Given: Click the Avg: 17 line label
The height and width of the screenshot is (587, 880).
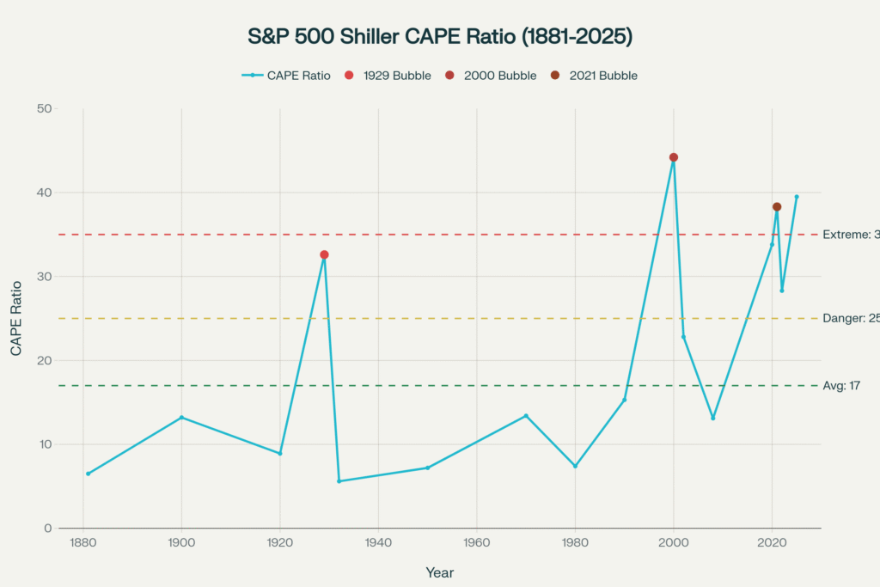Looking at the screenshot, I should click(x=843, y=386).
